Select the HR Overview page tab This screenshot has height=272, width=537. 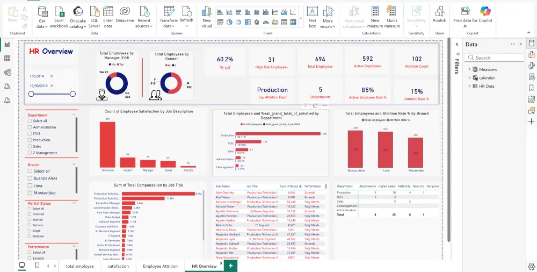click(204, 266)
